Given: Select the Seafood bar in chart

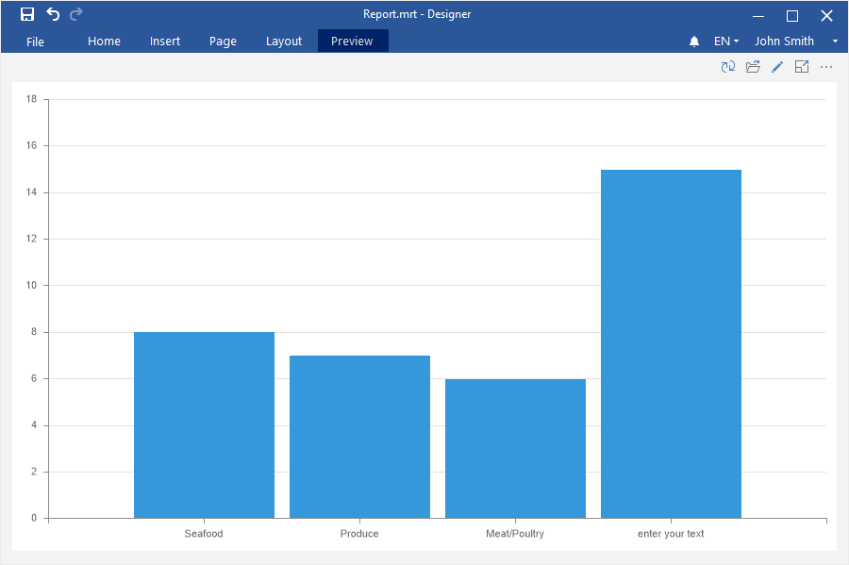Looking at the screenshot, I should (204, 424).
